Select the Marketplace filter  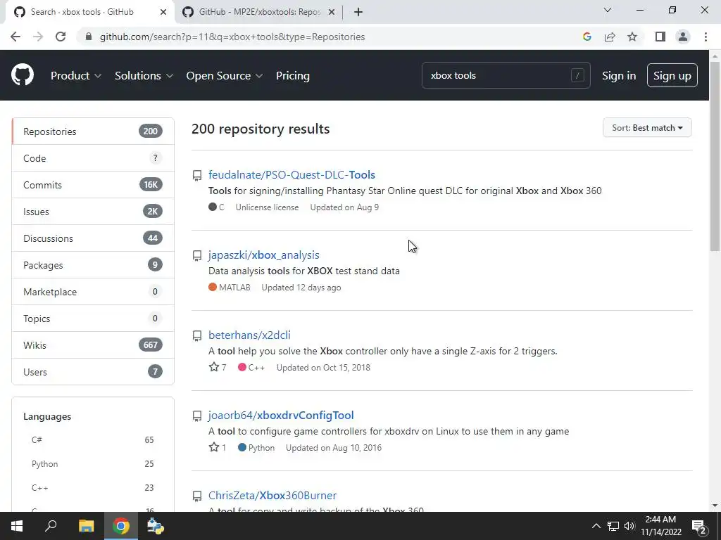pos(93,292)
